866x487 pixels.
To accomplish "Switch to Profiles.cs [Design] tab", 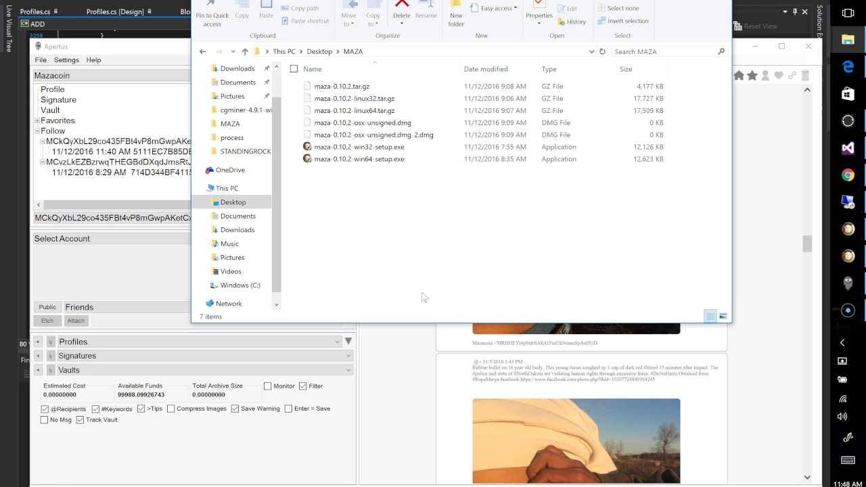I will click(x=115, y=11).
